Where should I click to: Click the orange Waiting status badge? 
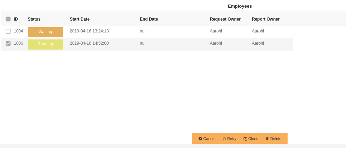click(45, 32)
